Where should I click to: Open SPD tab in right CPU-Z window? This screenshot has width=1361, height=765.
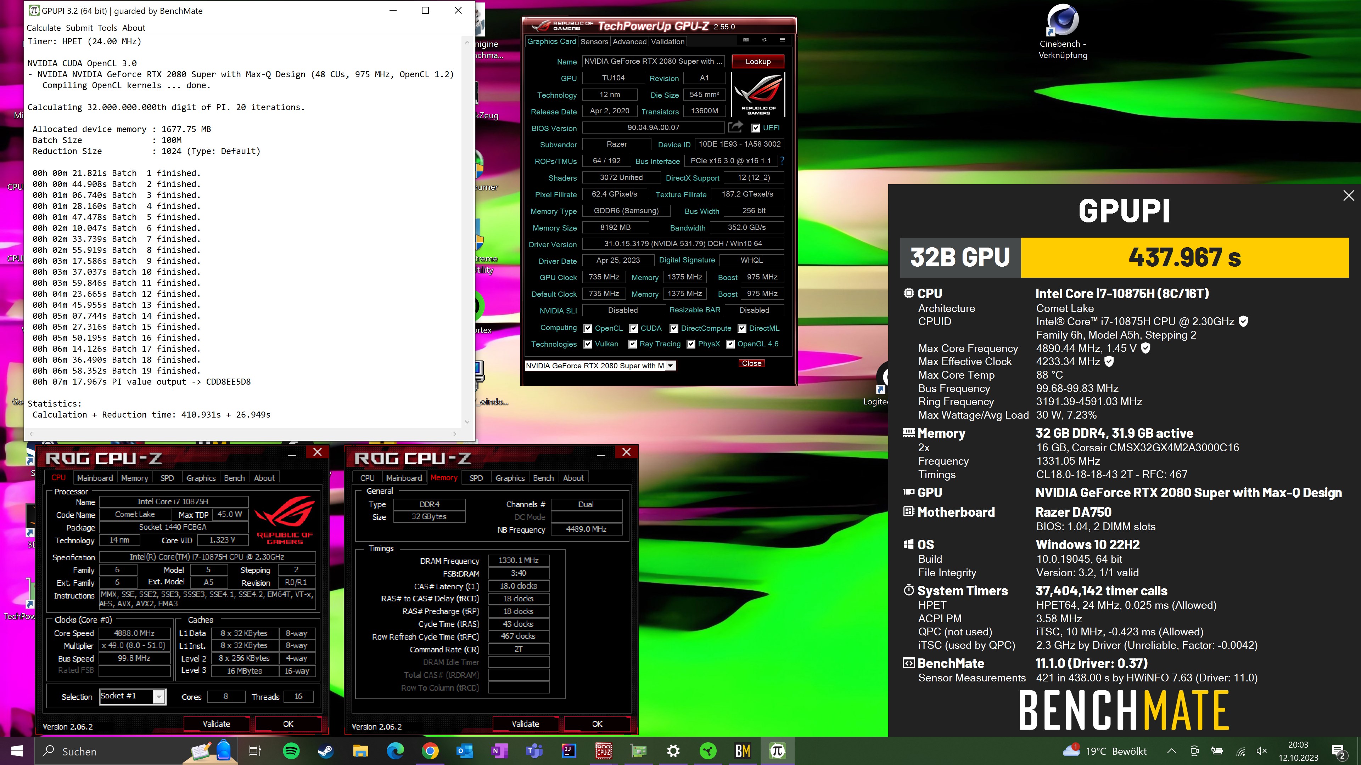[x=476, y=478]
